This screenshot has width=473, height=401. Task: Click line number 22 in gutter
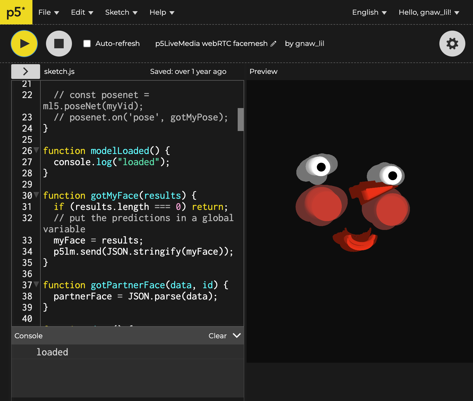27,95
